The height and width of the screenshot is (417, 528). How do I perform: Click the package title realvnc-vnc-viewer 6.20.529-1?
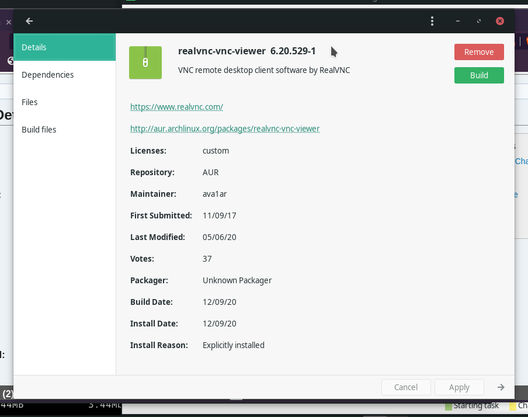247,51
